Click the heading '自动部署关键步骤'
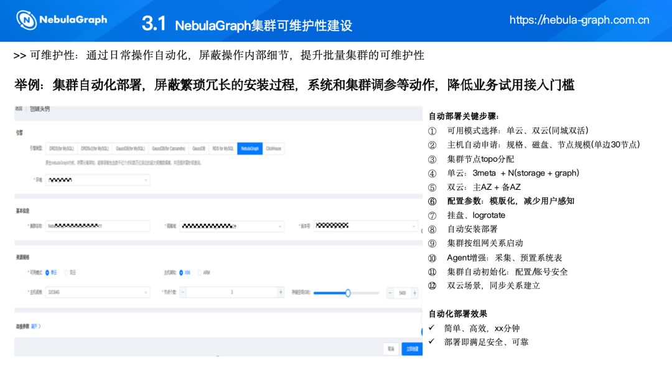This screenshot has width=672, height=379. [x=463, y=116]
